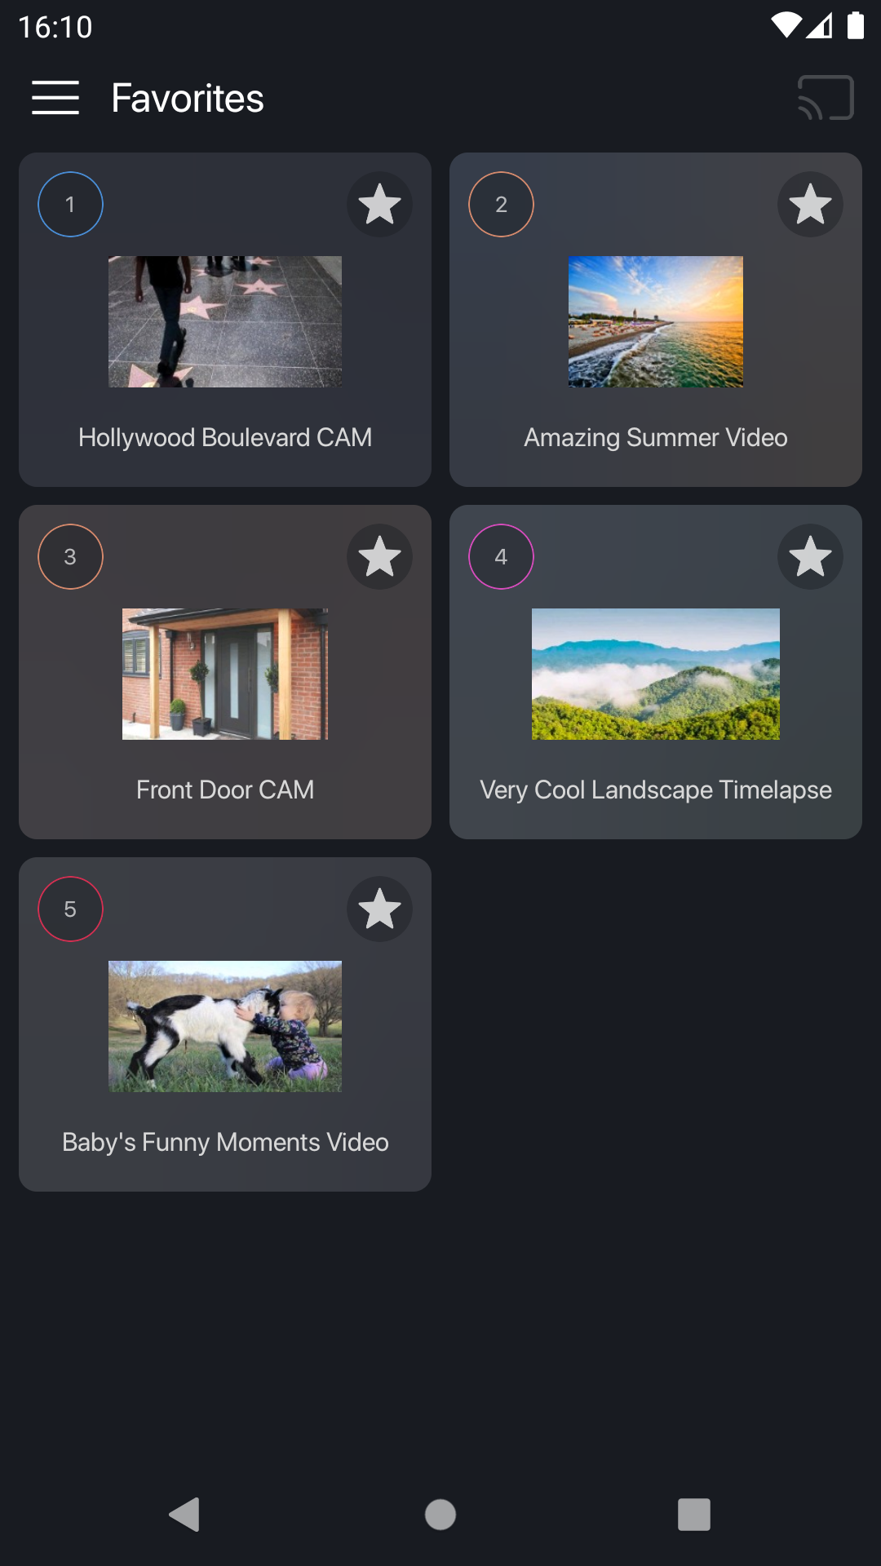Toggle star on Very Cool Landscape Timelapse
The image size is (881, 1566).
click(x=810, y=556)
